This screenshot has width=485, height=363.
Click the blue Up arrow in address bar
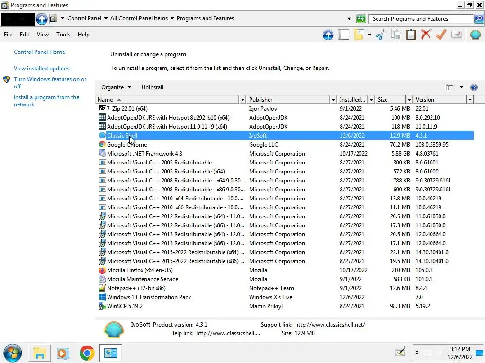(x=42, y=19)
